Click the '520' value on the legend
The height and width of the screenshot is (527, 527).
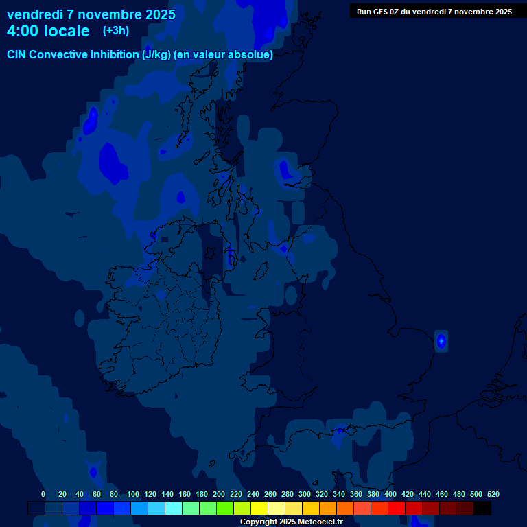pos(493,494)
